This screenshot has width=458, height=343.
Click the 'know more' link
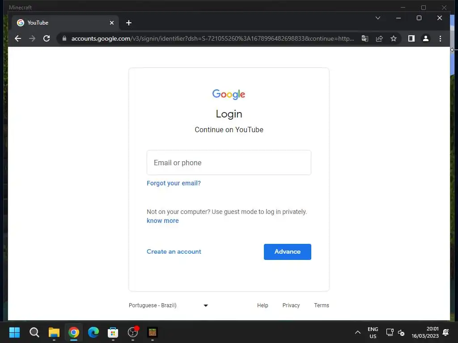(163, 221)
